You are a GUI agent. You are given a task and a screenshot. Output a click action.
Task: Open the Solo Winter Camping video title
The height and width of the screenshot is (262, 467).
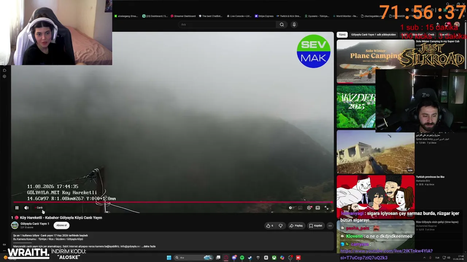coord(437,41)
